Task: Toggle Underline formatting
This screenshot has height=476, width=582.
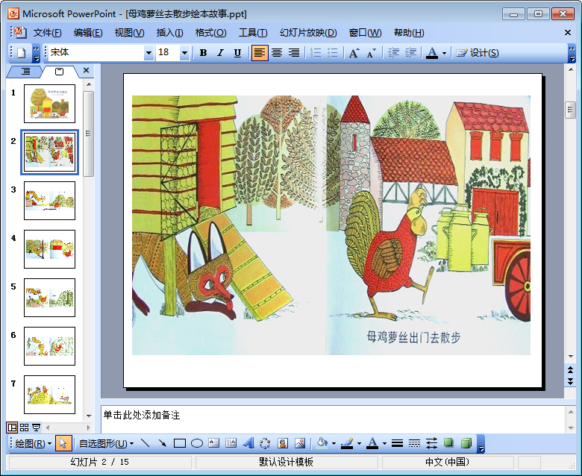Action: (x=237, y=53)
